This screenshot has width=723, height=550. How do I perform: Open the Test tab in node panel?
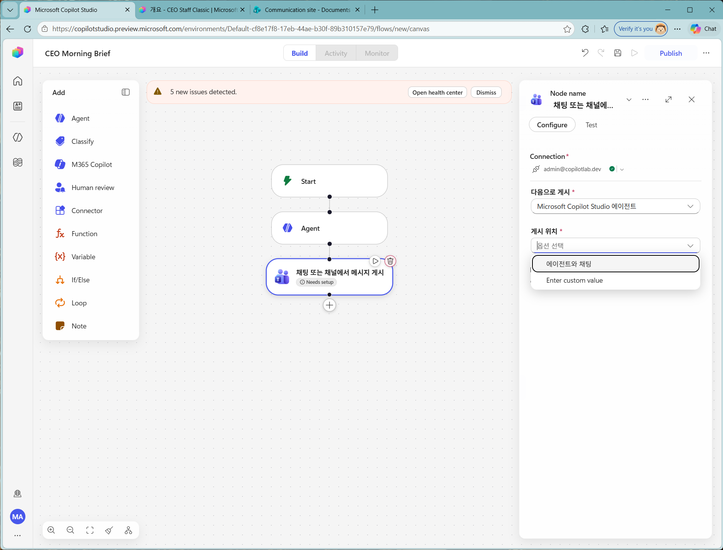click(x=591, y=125)
